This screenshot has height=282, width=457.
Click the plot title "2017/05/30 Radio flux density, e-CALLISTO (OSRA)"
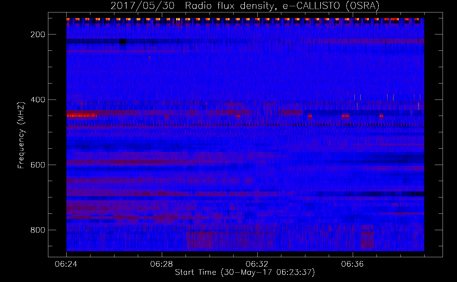245,6
